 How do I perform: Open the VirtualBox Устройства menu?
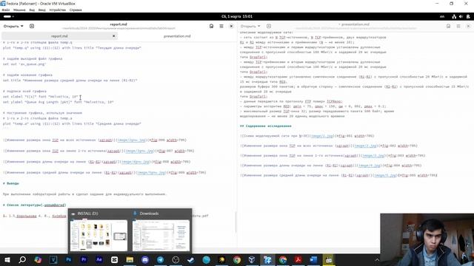58,10
